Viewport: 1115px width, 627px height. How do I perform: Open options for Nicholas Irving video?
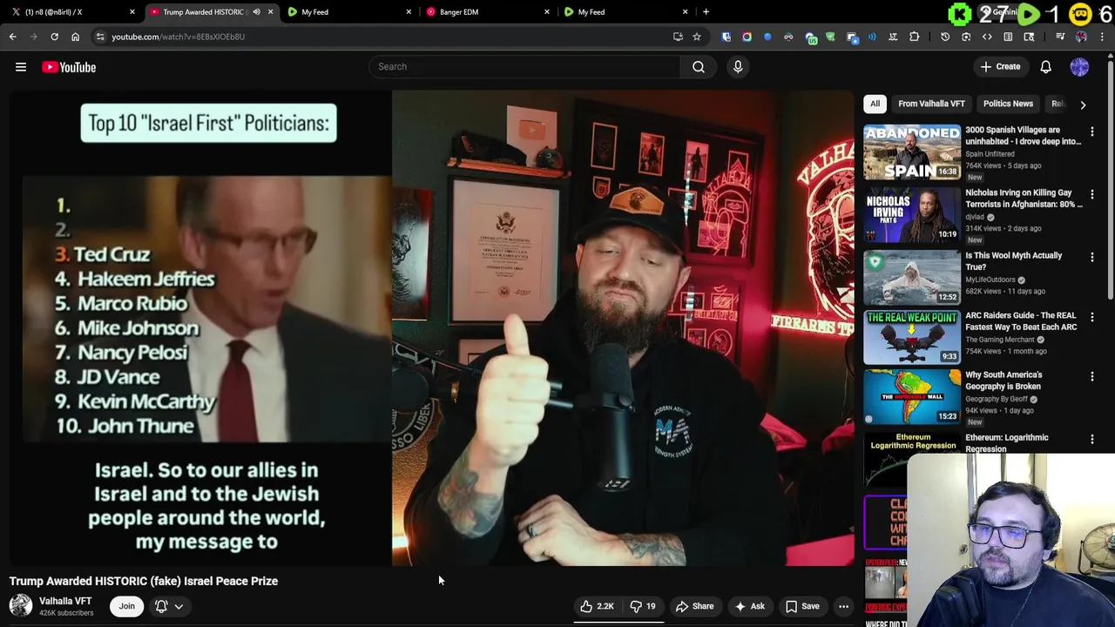click(x=1091, y=195)
